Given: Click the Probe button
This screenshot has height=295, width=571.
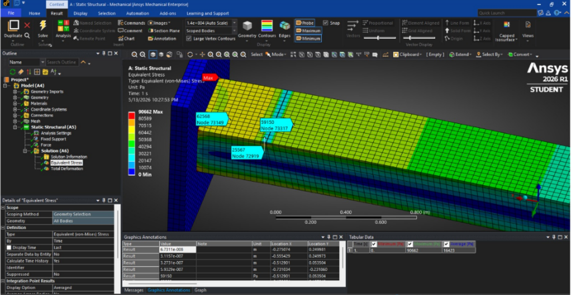Looking at the screenshot, I should pyautogui.click(x=304, y=23).
